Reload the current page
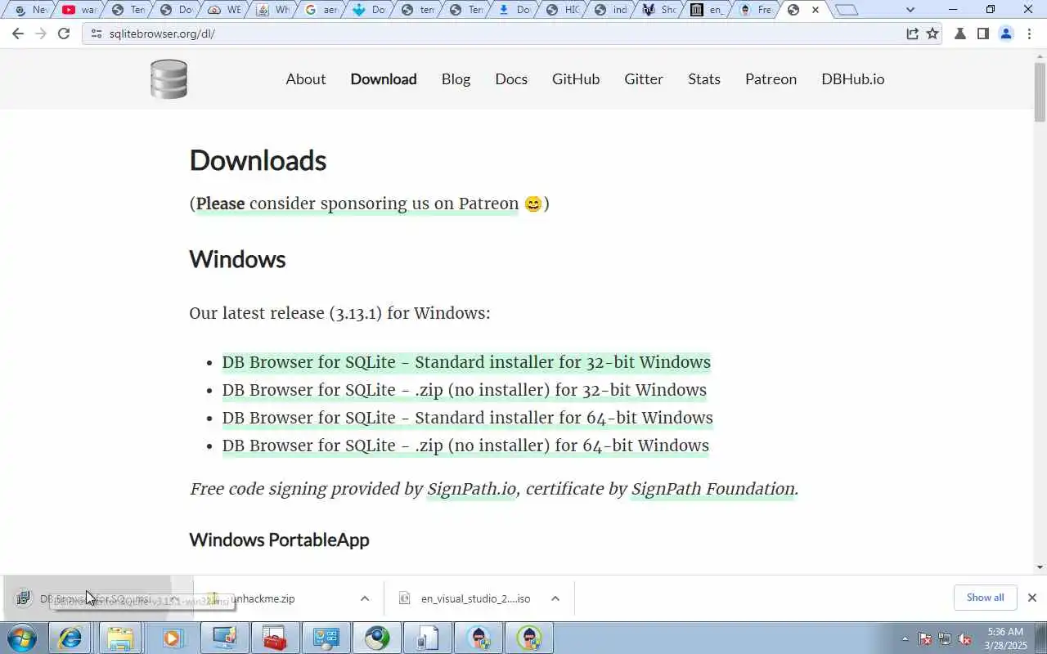 (x=64, y=34)
